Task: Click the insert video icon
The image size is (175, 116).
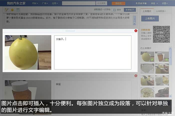Action: click(18, 10)
